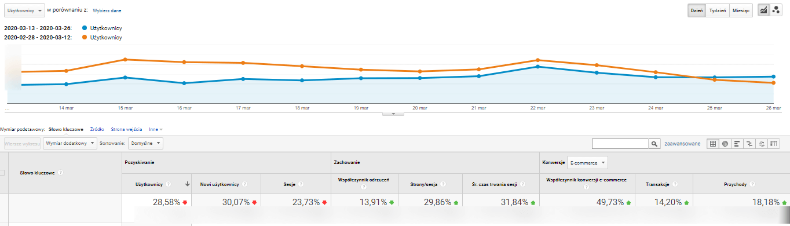The height and width of the screenshot is (226, 790).
Task: Select the comparison view icon
Action: (749, 143)
